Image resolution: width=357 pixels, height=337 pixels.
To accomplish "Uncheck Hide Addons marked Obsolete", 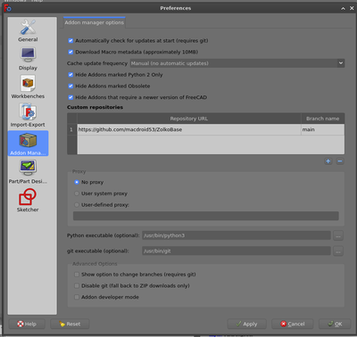I will 71,86.
